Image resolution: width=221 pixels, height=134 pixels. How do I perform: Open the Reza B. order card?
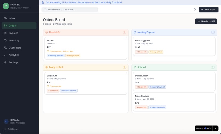pyautogui.click(x=86, y=48)
